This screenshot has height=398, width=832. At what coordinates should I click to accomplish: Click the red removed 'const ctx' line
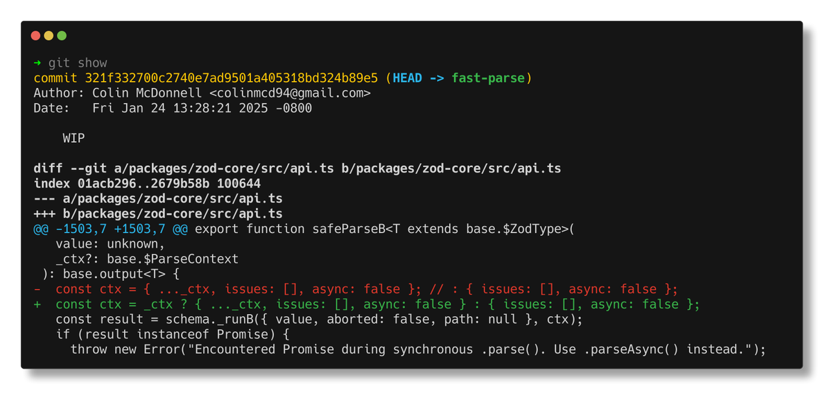(356, 289)
